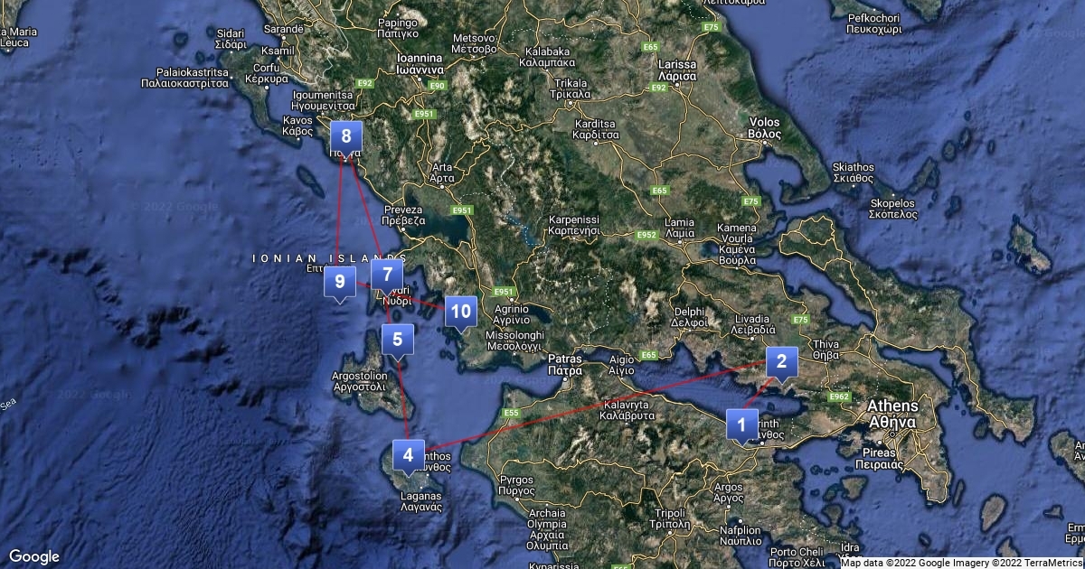Select map marker number 2
This screenshot has height=569, width=1085.
(x=781, y=363)
